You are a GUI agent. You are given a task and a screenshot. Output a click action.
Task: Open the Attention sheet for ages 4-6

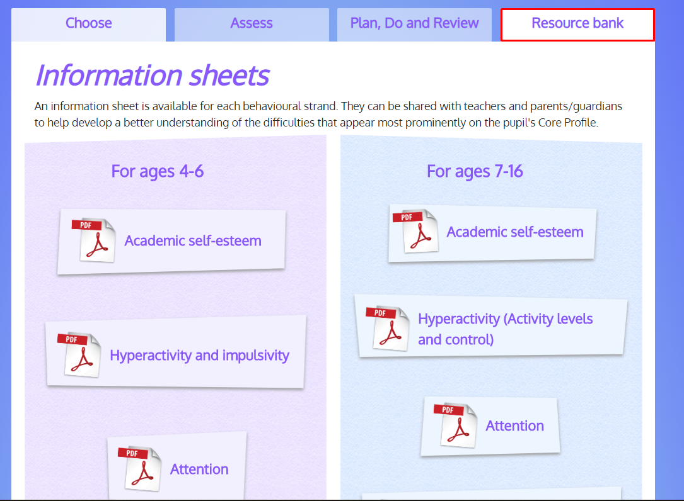point(199,469)
